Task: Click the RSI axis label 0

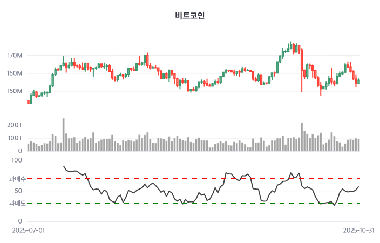Action: (x=20, y=221)
